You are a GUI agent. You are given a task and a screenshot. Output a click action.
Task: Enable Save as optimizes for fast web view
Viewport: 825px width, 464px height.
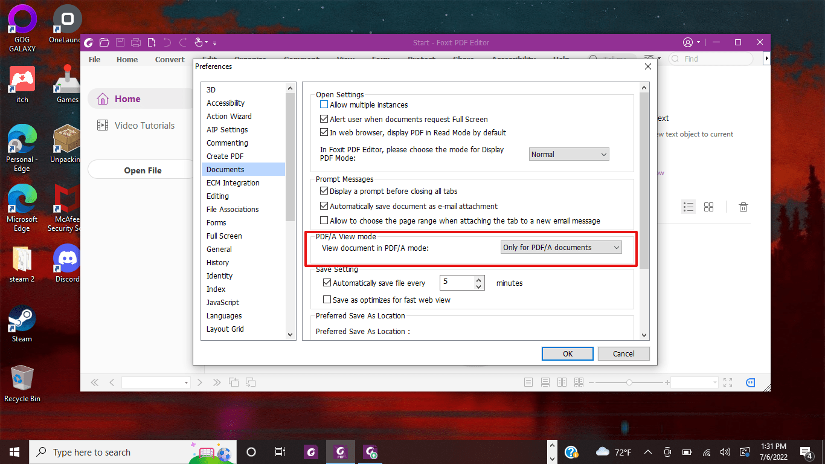326,300
